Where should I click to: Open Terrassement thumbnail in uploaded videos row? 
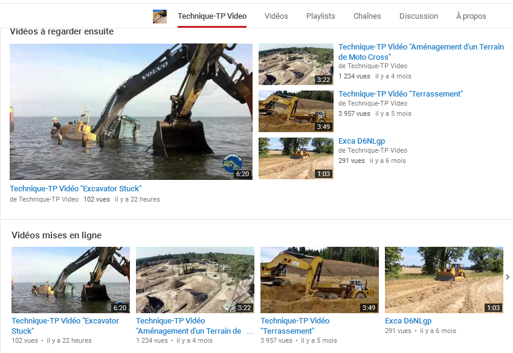319,280
